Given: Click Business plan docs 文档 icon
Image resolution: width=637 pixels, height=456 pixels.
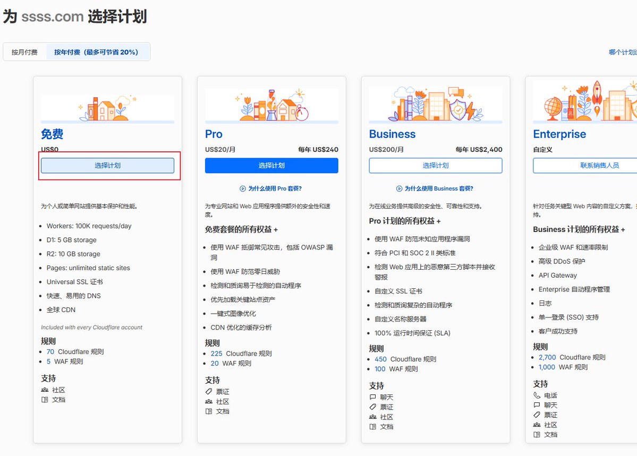Looking at the screenshot, I should [x=372, y=427].
